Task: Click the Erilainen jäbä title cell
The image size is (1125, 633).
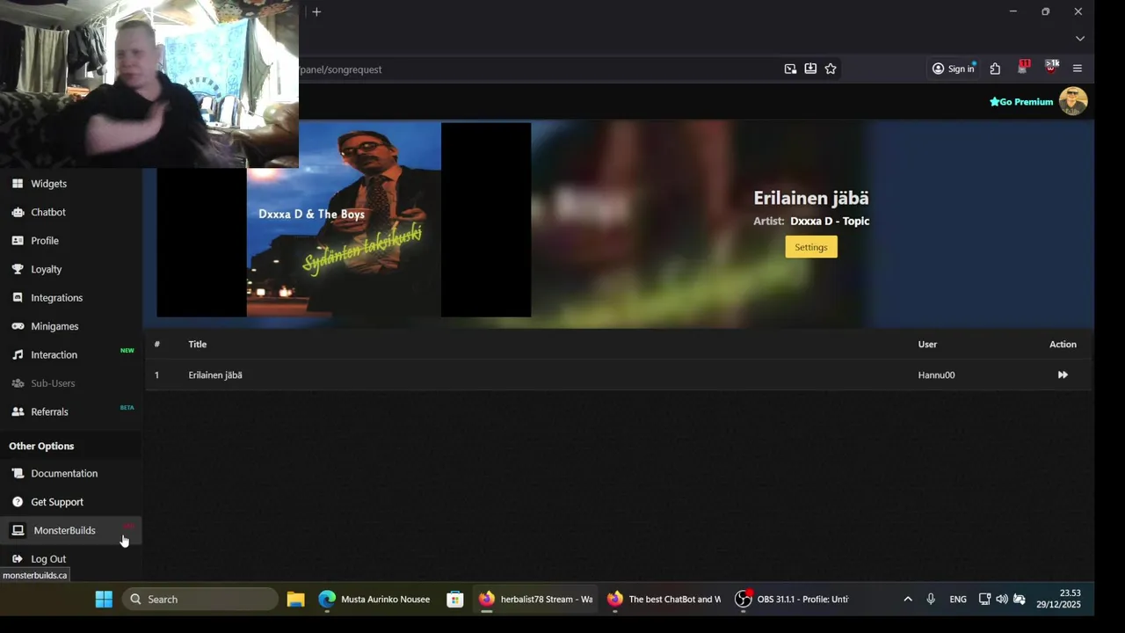Action: tap(215, 375)
